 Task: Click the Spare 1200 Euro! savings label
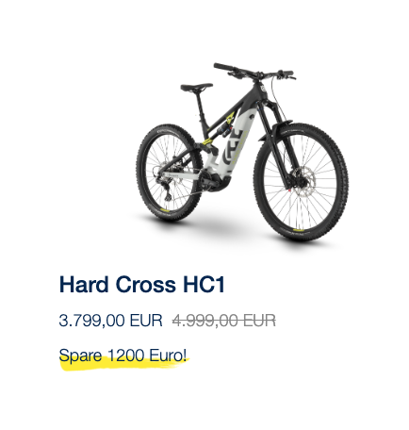pos(123,356)
